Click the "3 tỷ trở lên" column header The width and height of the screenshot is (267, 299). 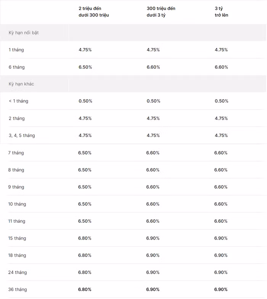pos(221,12)
